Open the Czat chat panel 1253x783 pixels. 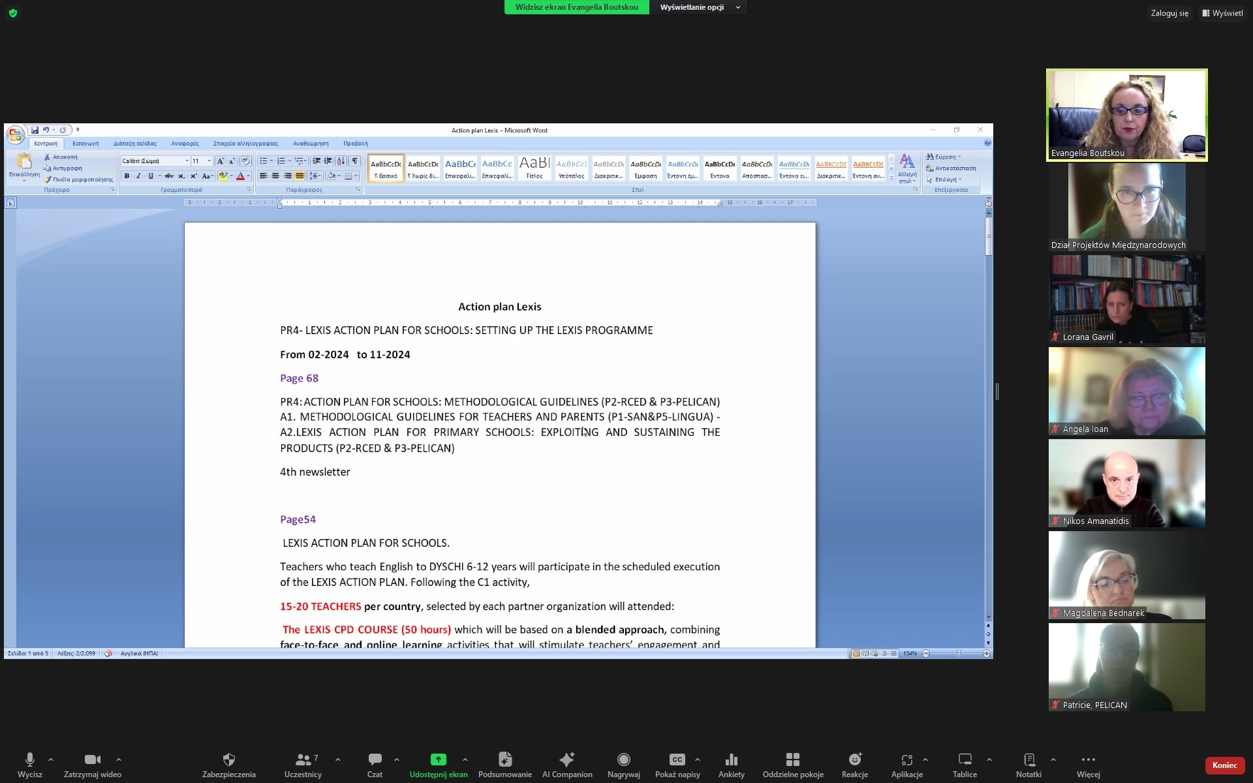click(x=375, y=764)
